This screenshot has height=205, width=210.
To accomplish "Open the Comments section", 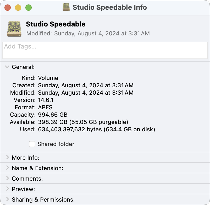I will coord(7,179).
